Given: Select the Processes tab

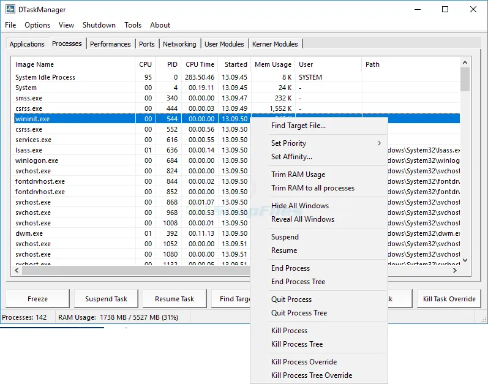Looking at the screenshot, I should coord(67,43).
